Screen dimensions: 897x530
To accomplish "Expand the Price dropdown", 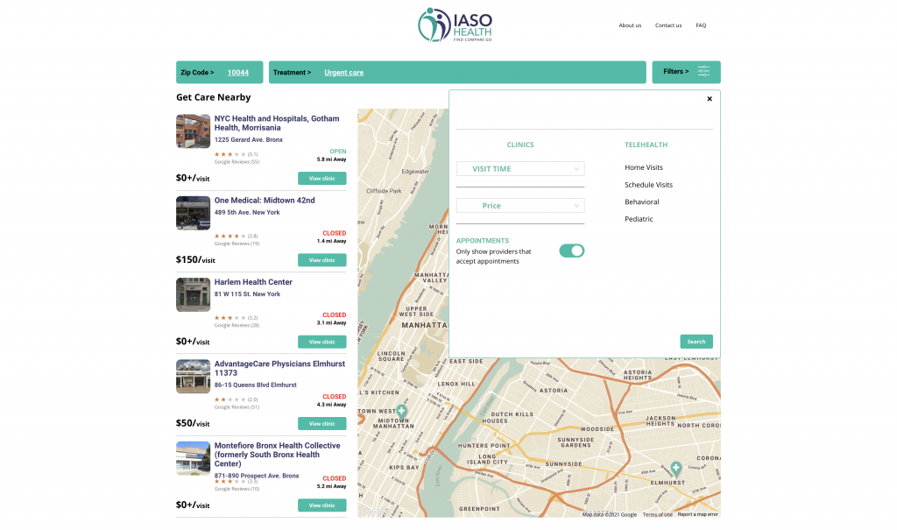I will (x=520, y=206).
